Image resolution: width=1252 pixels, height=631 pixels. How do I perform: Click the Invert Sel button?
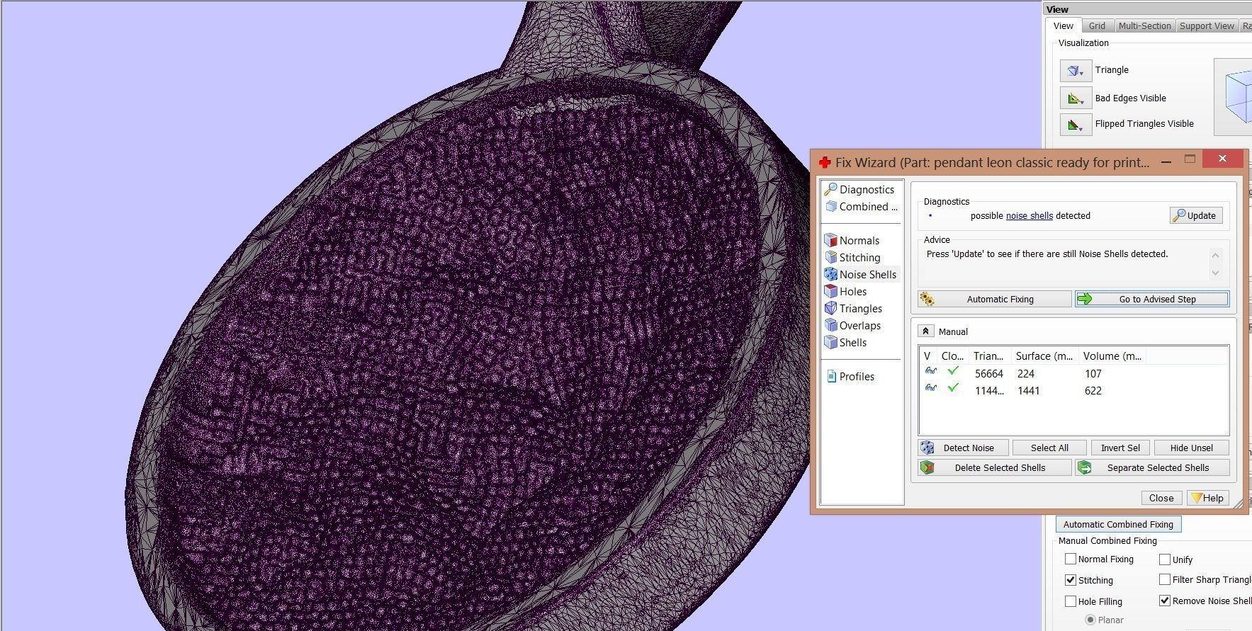pyautogui.click(x=1120, y=448)
